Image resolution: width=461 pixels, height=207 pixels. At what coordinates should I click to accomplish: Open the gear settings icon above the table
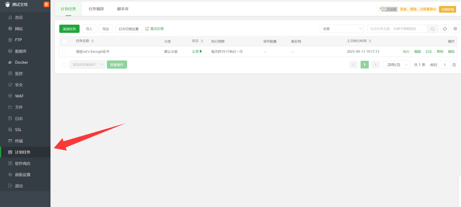point(455,29)
